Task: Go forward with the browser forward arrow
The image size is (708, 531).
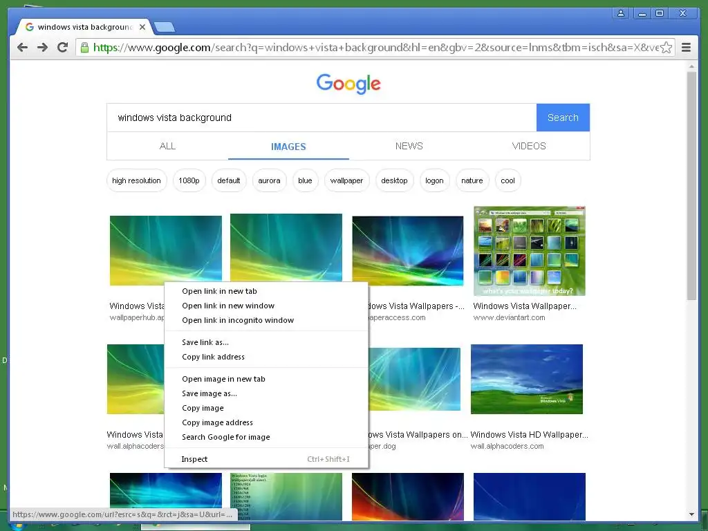Action: click(42, 48)
